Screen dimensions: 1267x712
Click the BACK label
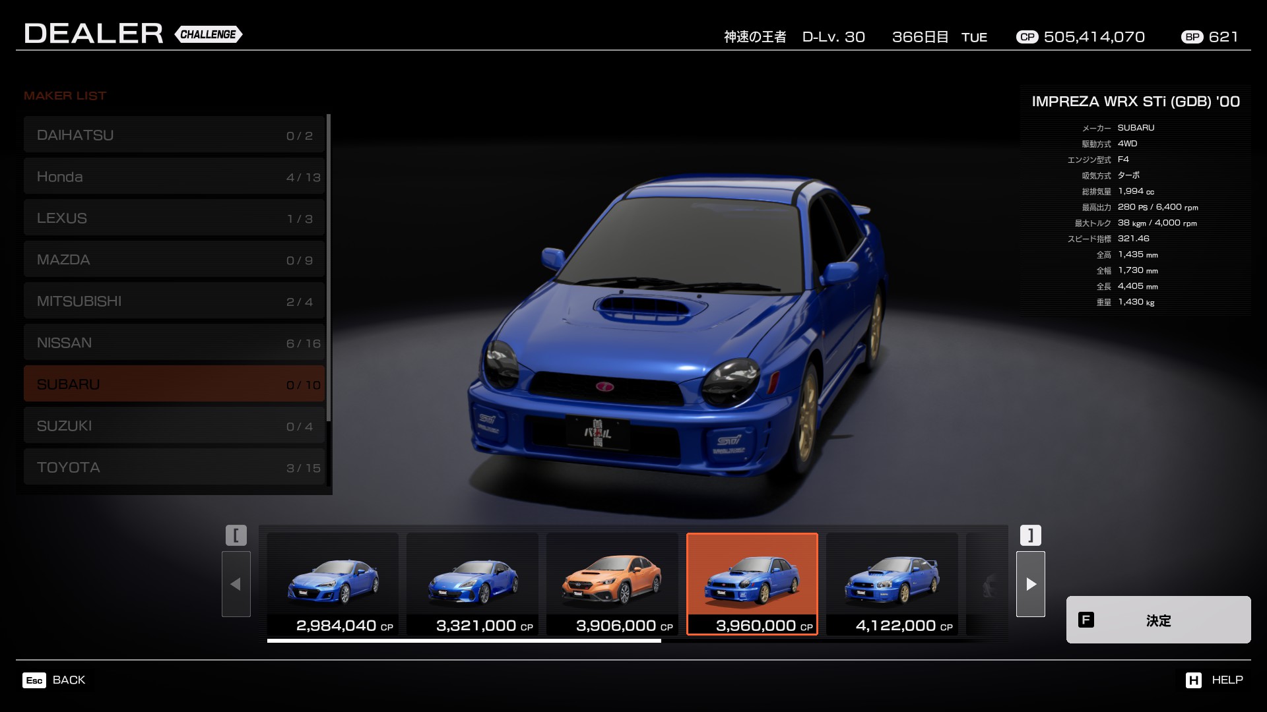pyautogui.click(x=69, y=680)
